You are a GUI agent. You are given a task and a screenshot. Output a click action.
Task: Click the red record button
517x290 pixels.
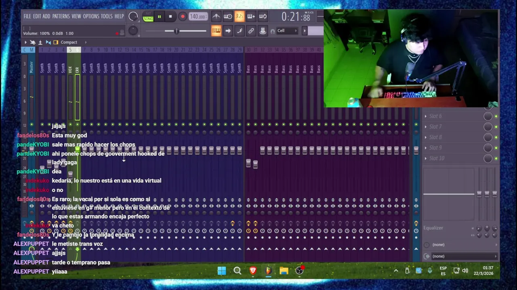183,17
